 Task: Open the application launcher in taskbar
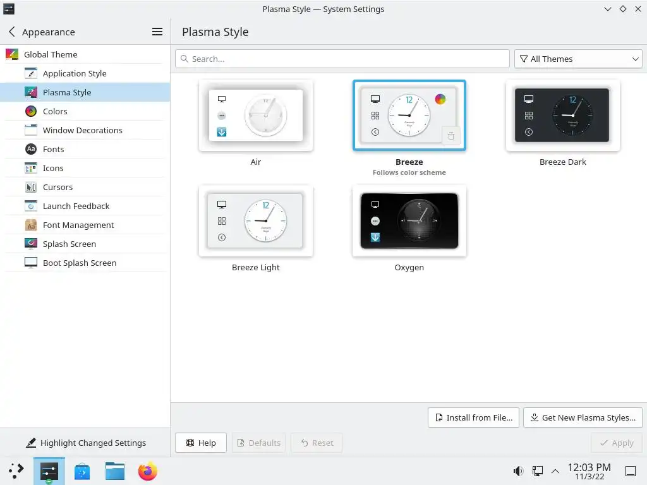[x=16, y=471]
